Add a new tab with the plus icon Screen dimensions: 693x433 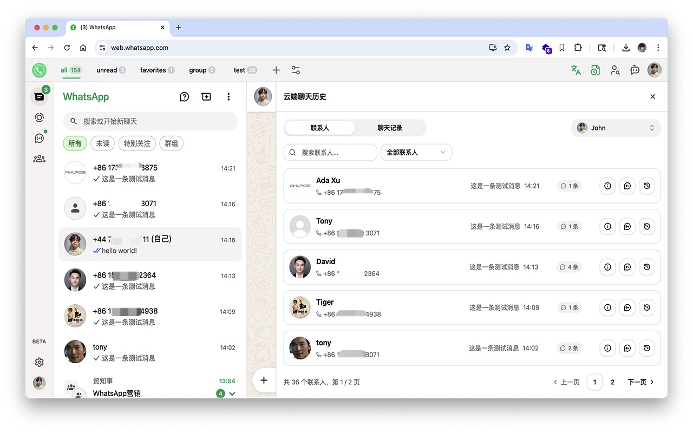[276, 70]
